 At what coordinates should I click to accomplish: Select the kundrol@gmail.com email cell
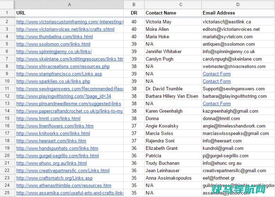coord(238,148)
